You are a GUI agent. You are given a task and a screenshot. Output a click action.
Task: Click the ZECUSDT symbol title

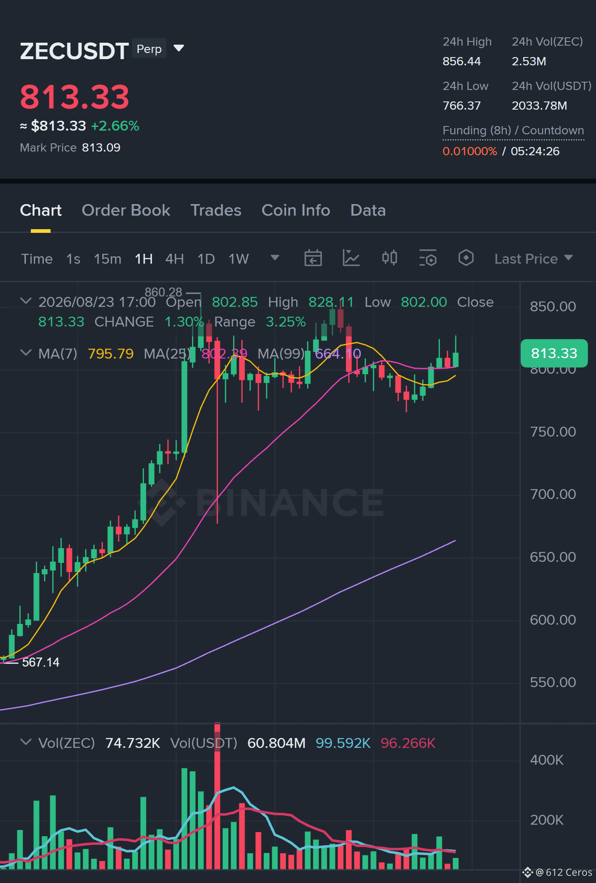(x=74, y=51)
